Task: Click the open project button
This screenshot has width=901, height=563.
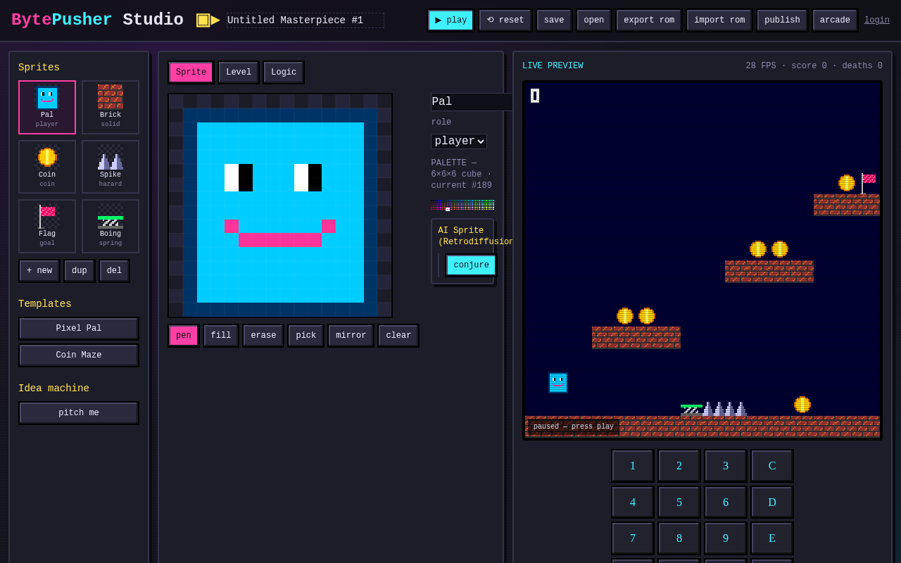Action: [593, 20]
